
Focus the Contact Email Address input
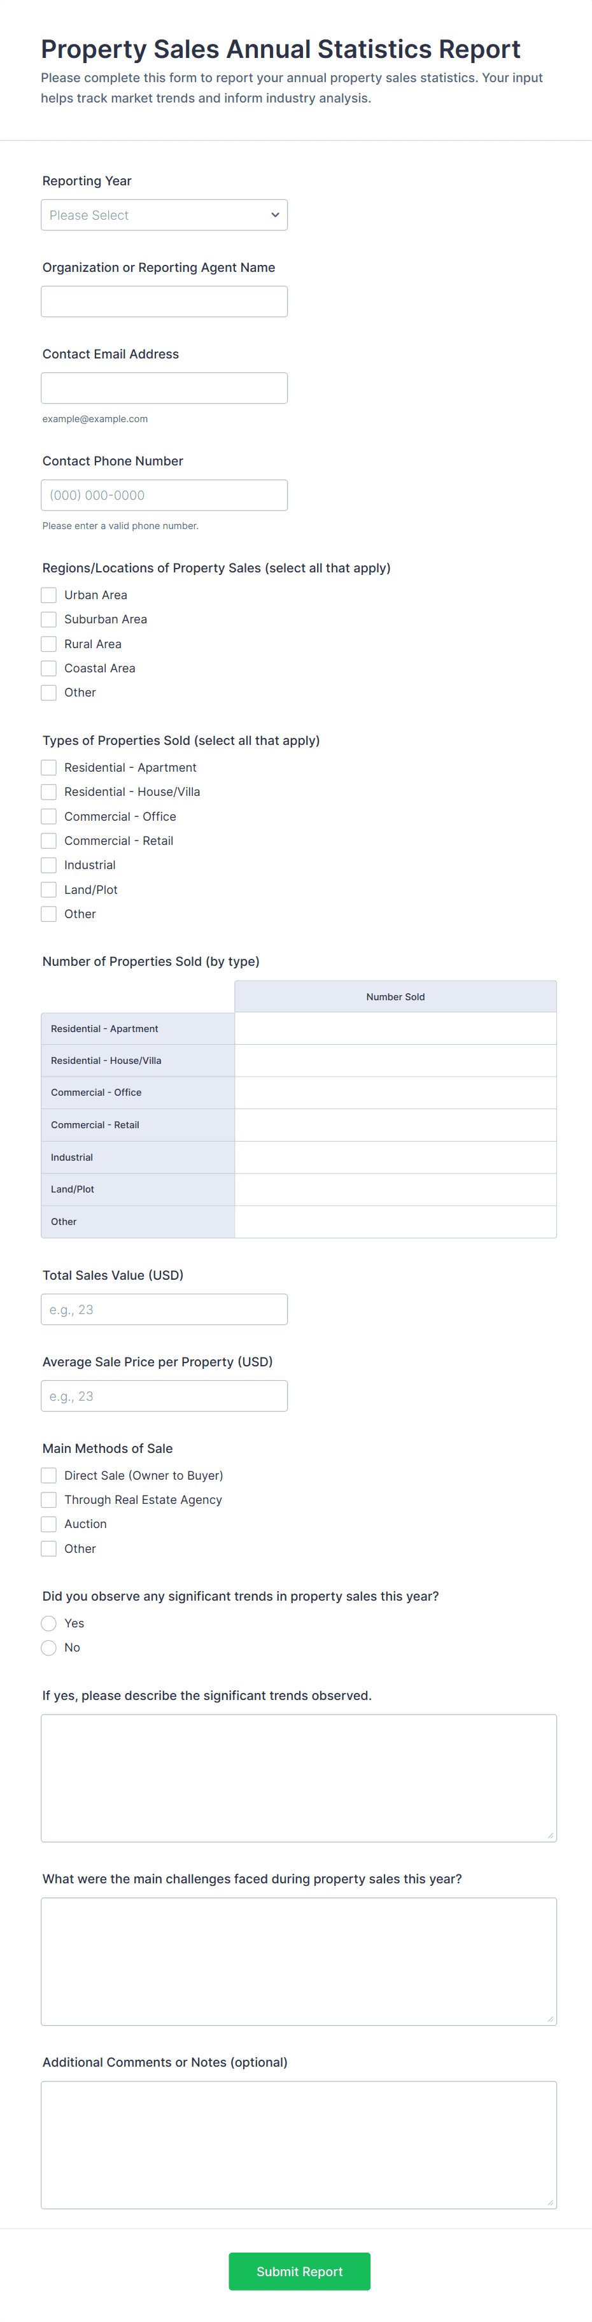(x=164, y=388)
